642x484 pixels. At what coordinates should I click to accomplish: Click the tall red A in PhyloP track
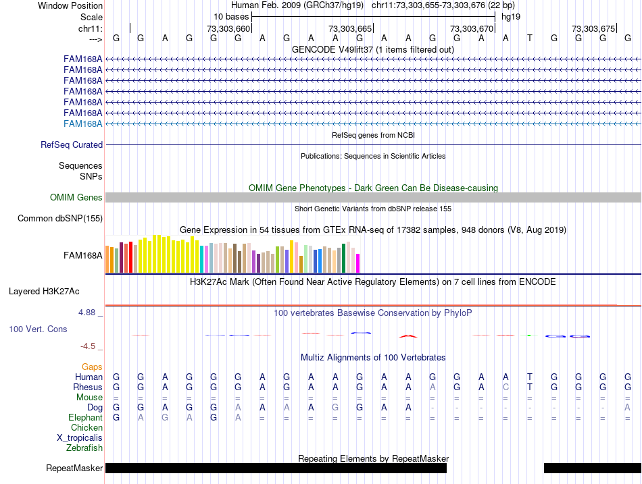click(408, 336)
